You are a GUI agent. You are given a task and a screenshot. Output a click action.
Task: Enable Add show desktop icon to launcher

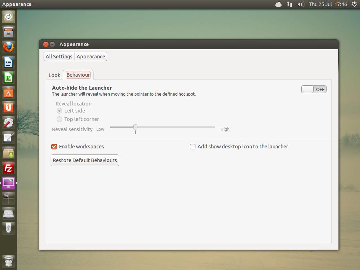click(193, 147)
